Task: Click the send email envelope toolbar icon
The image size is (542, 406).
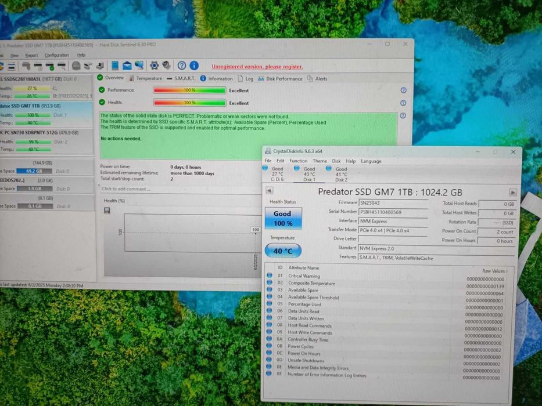Action: [x=127, y=65]
